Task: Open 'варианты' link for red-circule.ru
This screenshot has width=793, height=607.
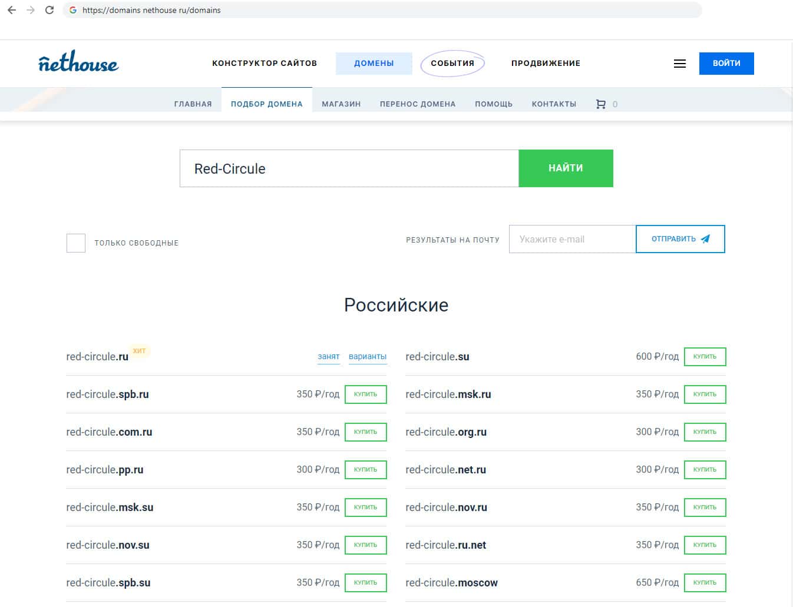Action: click(x=367, y=357)
